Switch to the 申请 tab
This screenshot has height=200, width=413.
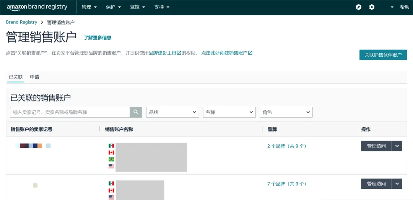(x=34, y=77)
